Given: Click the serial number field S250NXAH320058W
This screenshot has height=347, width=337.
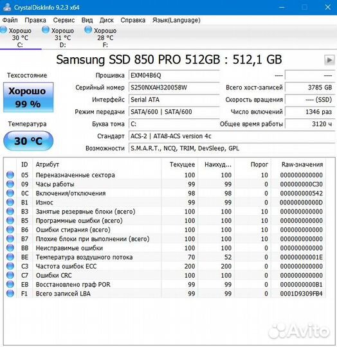Looking at the screenshot, I should (x=174, y=87).
